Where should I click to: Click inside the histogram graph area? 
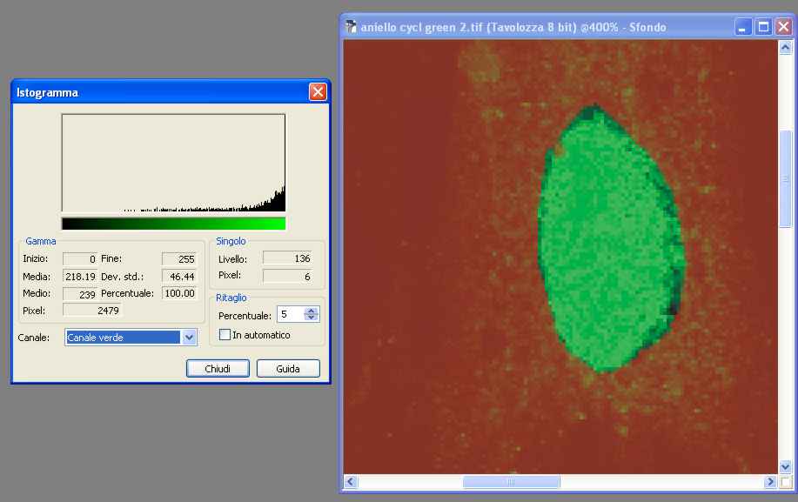point(173,163)
